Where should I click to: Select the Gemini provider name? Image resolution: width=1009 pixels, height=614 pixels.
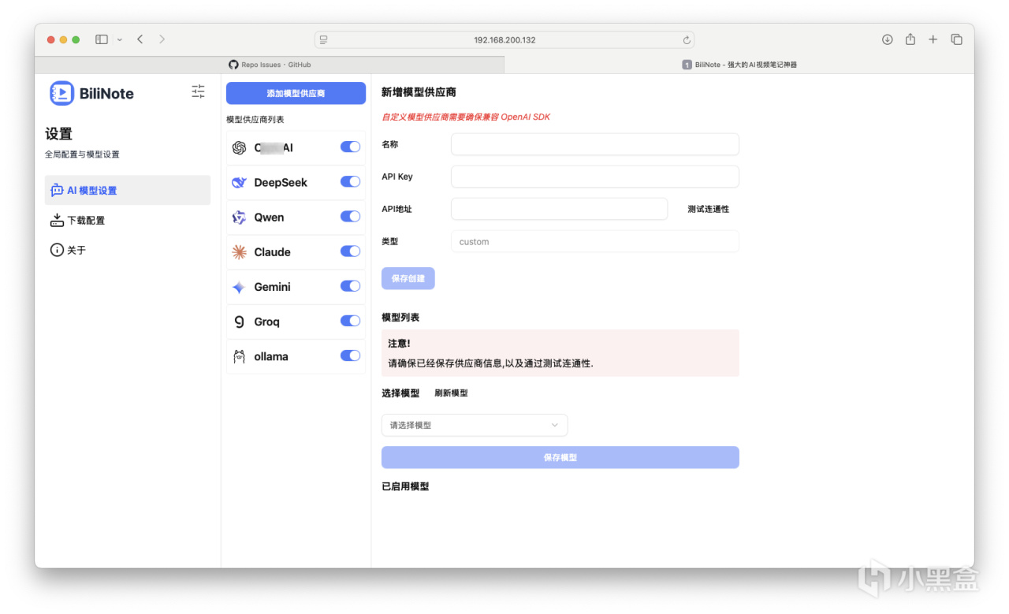point(272,287)
